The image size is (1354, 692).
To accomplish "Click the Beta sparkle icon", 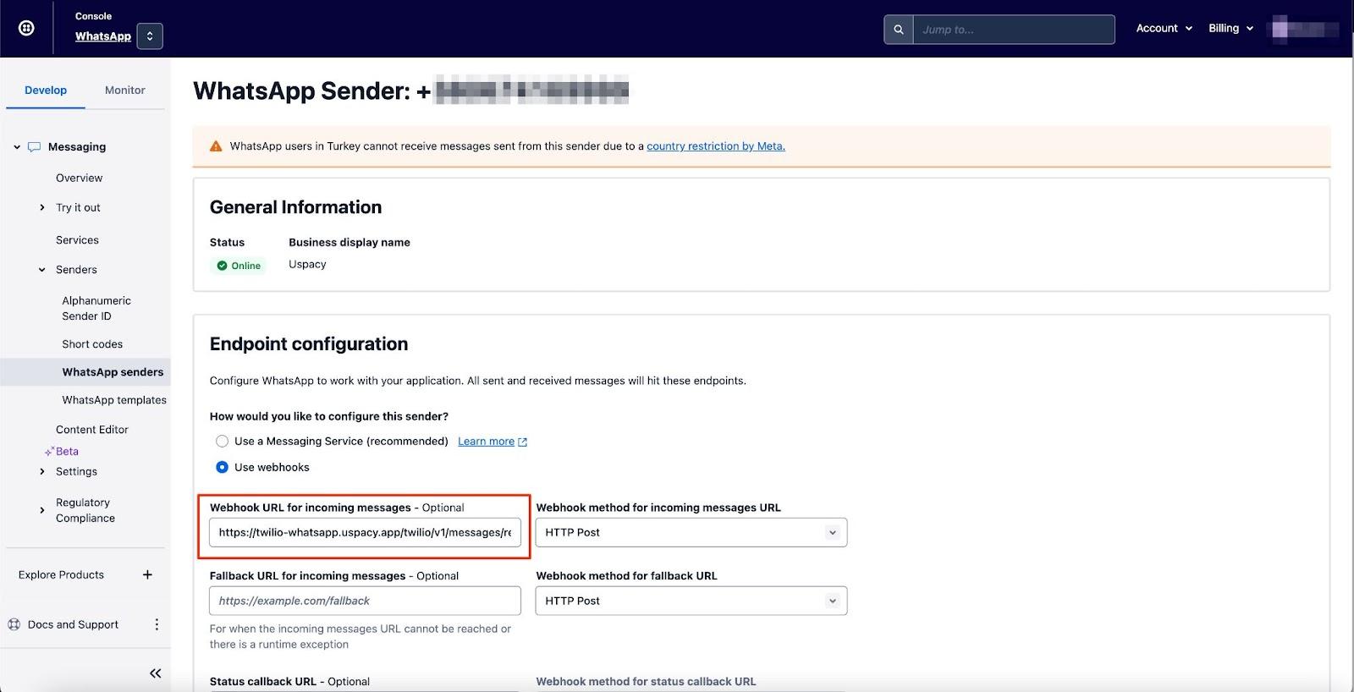I will (49, 452).
